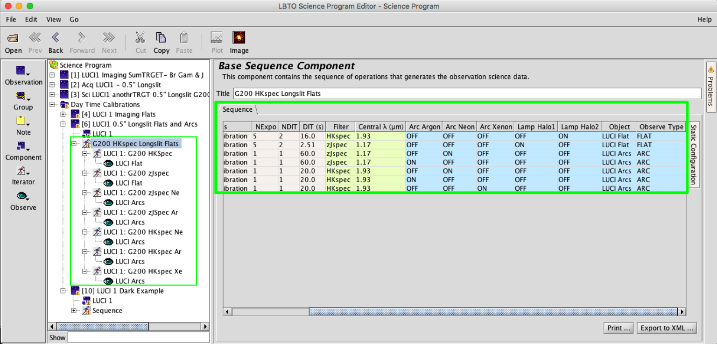Click the LUCI 1 Imaging Flats observation icon
The width and height of the screenshot is (717, 344).
[x=75, y=114]
